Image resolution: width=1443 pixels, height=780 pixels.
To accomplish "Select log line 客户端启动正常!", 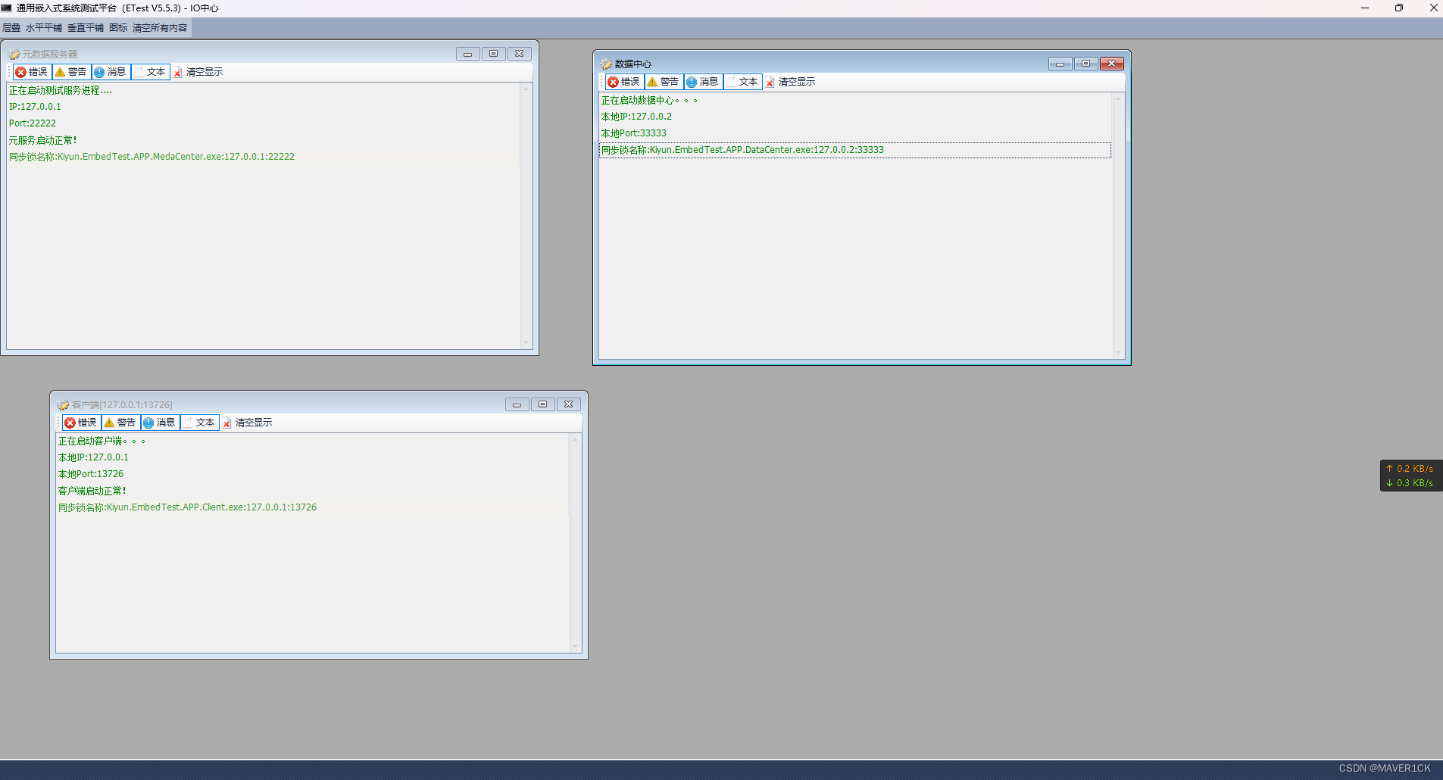I will point(313,491).
